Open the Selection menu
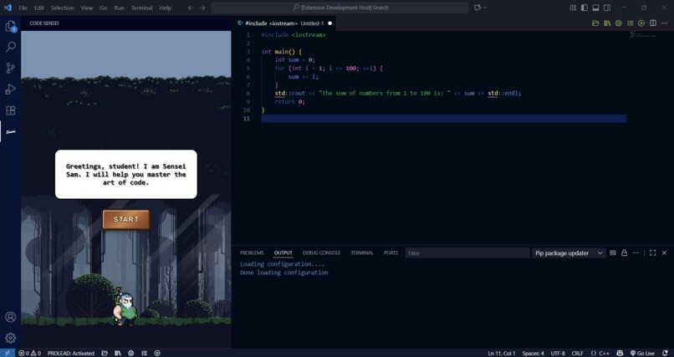This screenshot has width=674, height=357. 63,8
